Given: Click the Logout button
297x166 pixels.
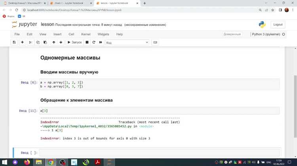Looking at the screenshot, I should pos(278,24).
